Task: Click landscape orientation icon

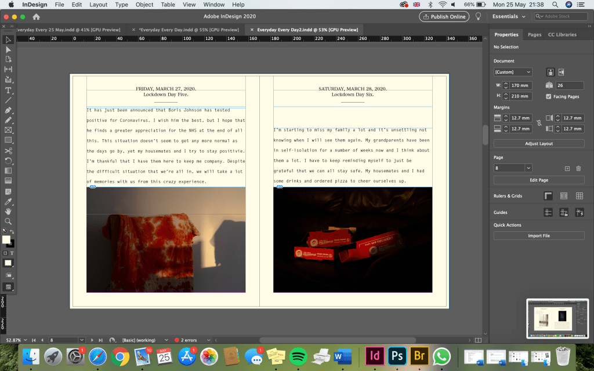Action: tap(561, 72)
